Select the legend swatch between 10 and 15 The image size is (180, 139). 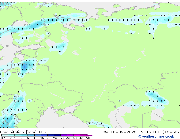pyautogui.click(x=38, y=135)
